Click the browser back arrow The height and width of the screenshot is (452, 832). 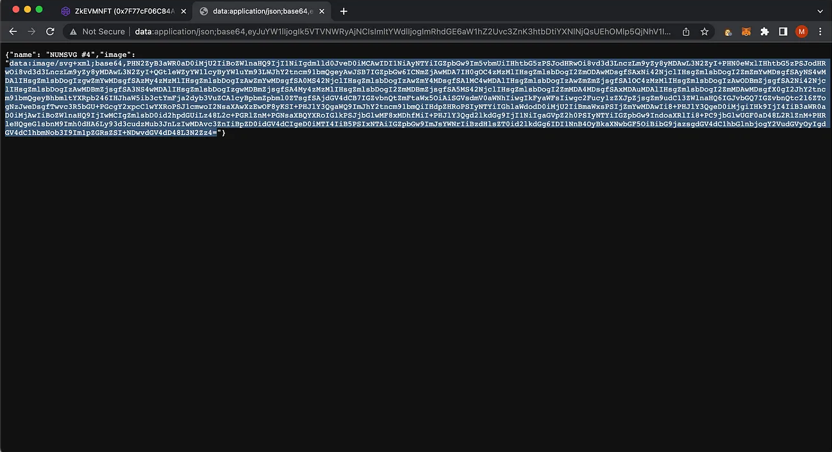[x=13, y=31]
